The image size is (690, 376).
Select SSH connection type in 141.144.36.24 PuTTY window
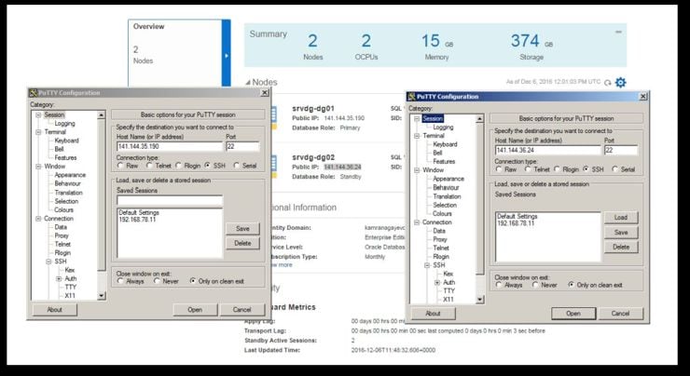pyautogui.click(x=586, y=169)
